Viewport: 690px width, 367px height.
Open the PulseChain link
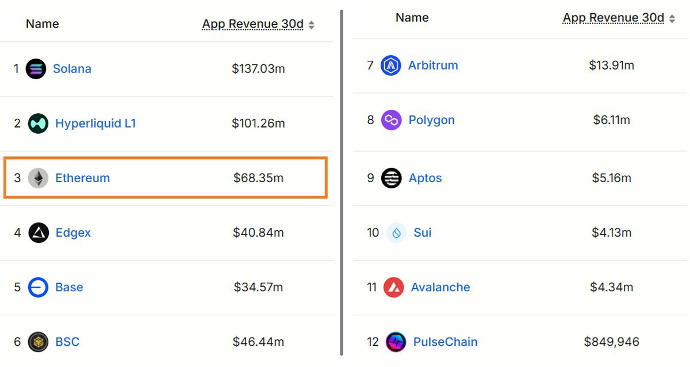coord(445,342)
